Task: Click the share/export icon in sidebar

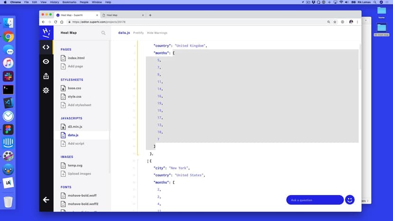Action: (46, 76)
